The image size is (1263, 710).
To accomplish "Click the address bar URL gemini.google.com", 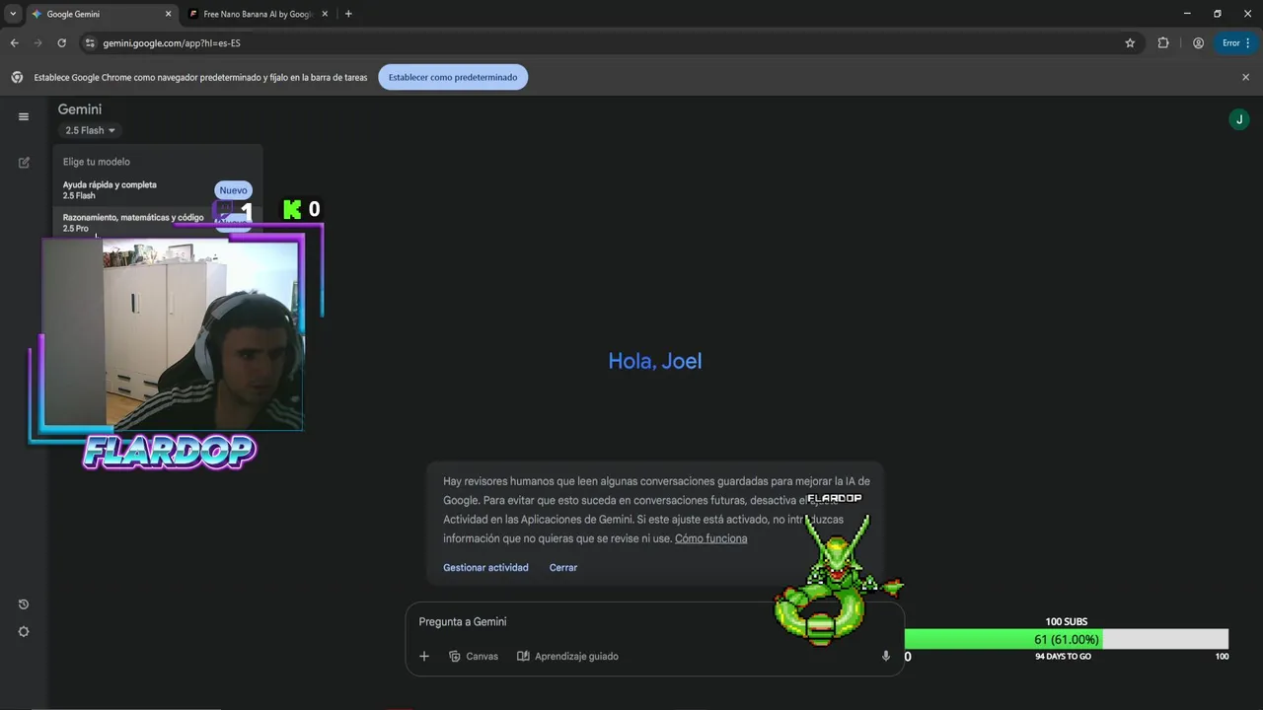I will tap(172, 43).
